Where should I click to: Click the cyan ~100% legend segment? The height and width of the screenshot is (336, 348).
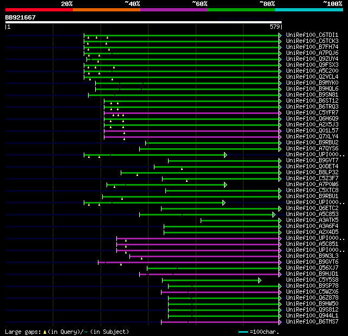[x=309, y=10]
